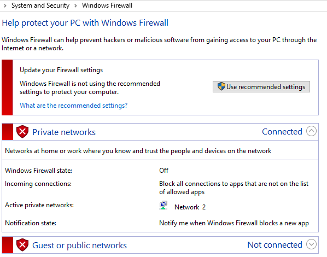The image size is (327, 257).
Task: Expand the Guest or public networks section chevron
Action: click(311, 244)
